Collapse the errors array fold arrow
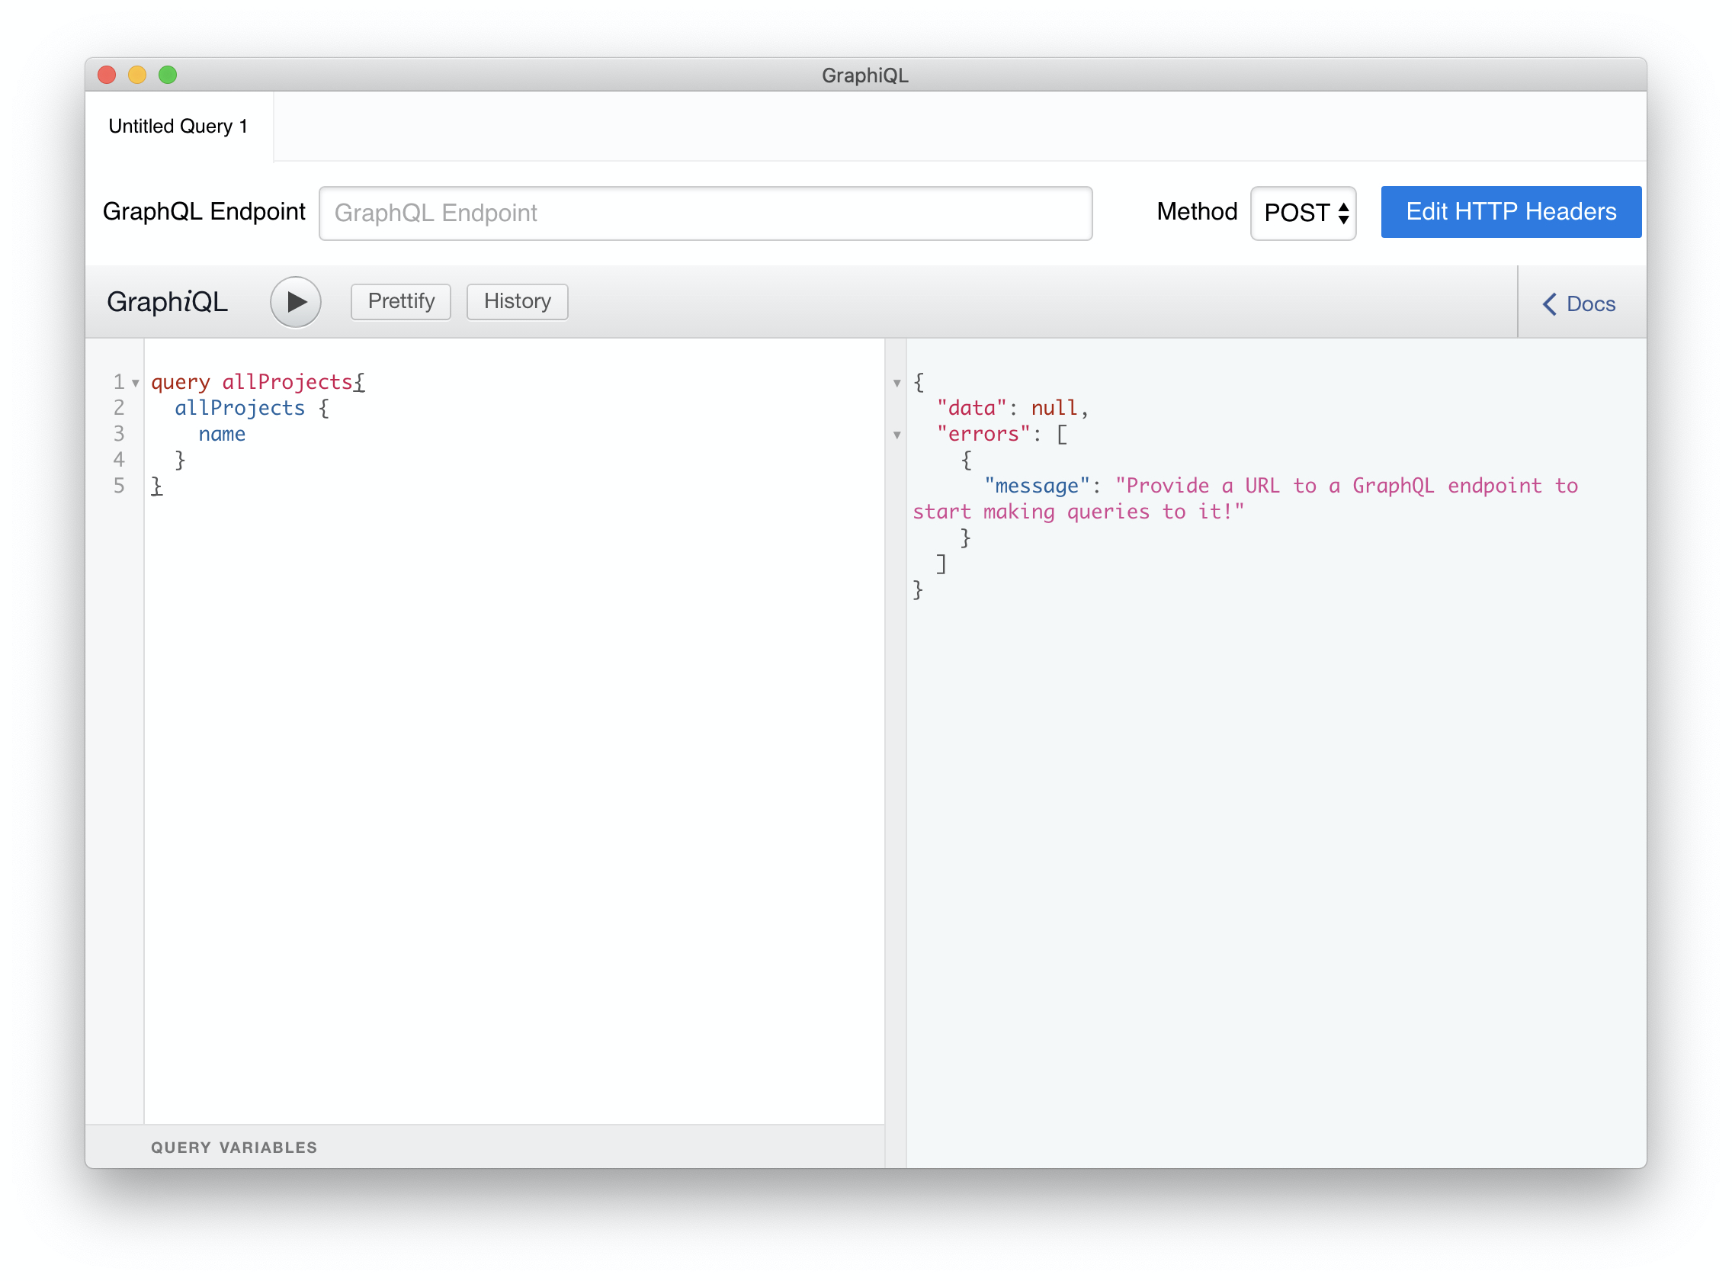 [897, 435]
